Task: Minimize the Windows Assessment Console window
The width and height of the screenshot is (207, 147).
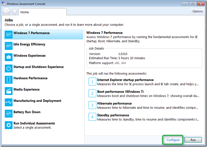Action: 185,4
